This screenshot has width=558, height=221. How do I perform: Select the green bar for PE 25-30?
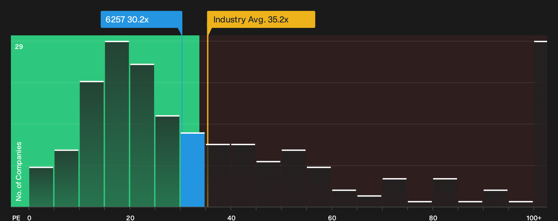(x=167, y=161)
